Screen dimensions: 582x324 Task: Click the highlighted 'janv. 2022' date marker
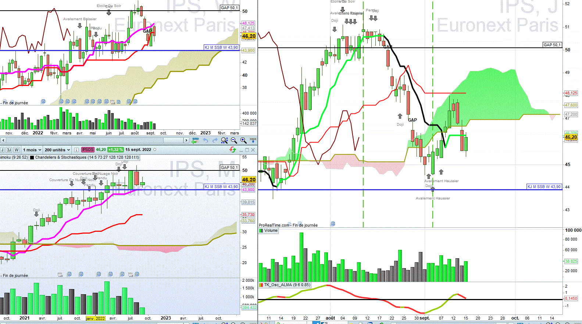pos(95,318)
